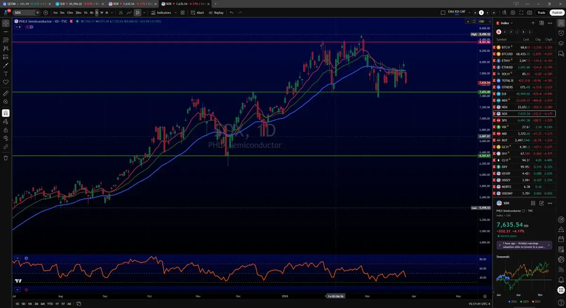Screen dimensions: 566x308
Task: Select the 1D range at bottom bar
Action: point(17,304)
